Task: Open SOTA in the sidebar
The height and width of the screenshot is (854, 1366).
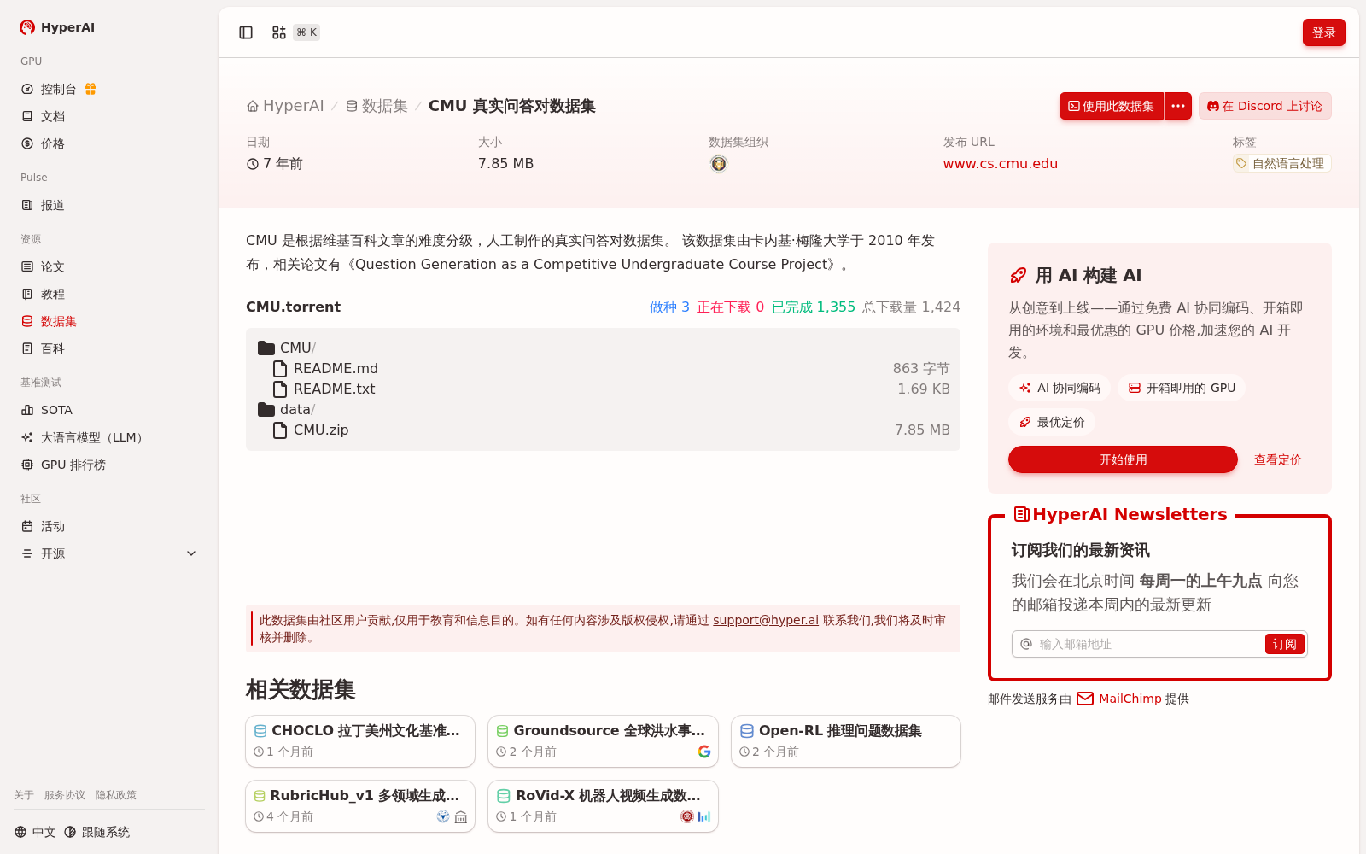Action: [109, 410]
